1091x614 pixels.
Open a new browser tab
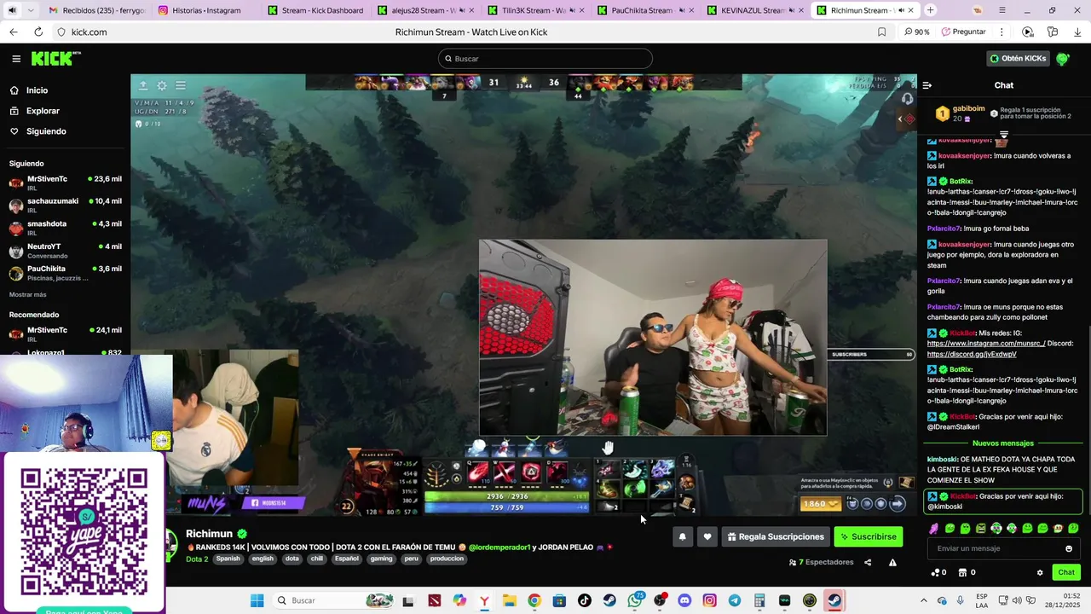[930, 10]
